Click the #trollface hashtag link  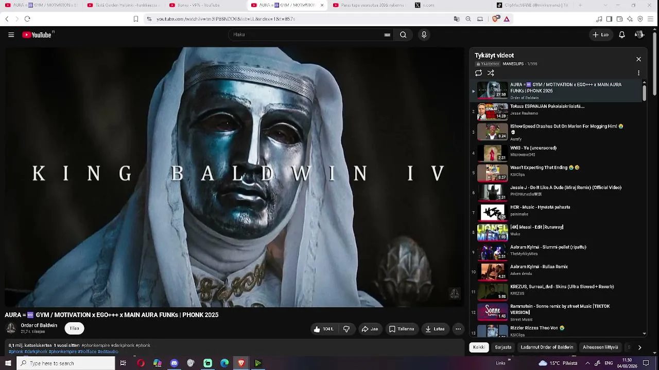click(87, 351)
